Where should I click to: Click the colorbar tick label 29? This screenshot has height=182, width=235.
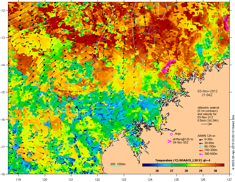(201, 171)
